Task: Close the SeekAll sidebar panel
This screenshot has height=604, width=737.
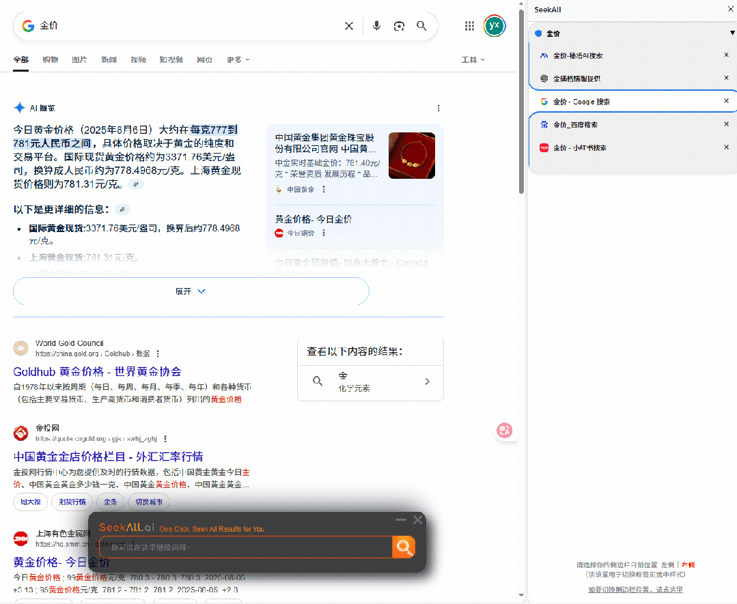Action: point(731,9)
